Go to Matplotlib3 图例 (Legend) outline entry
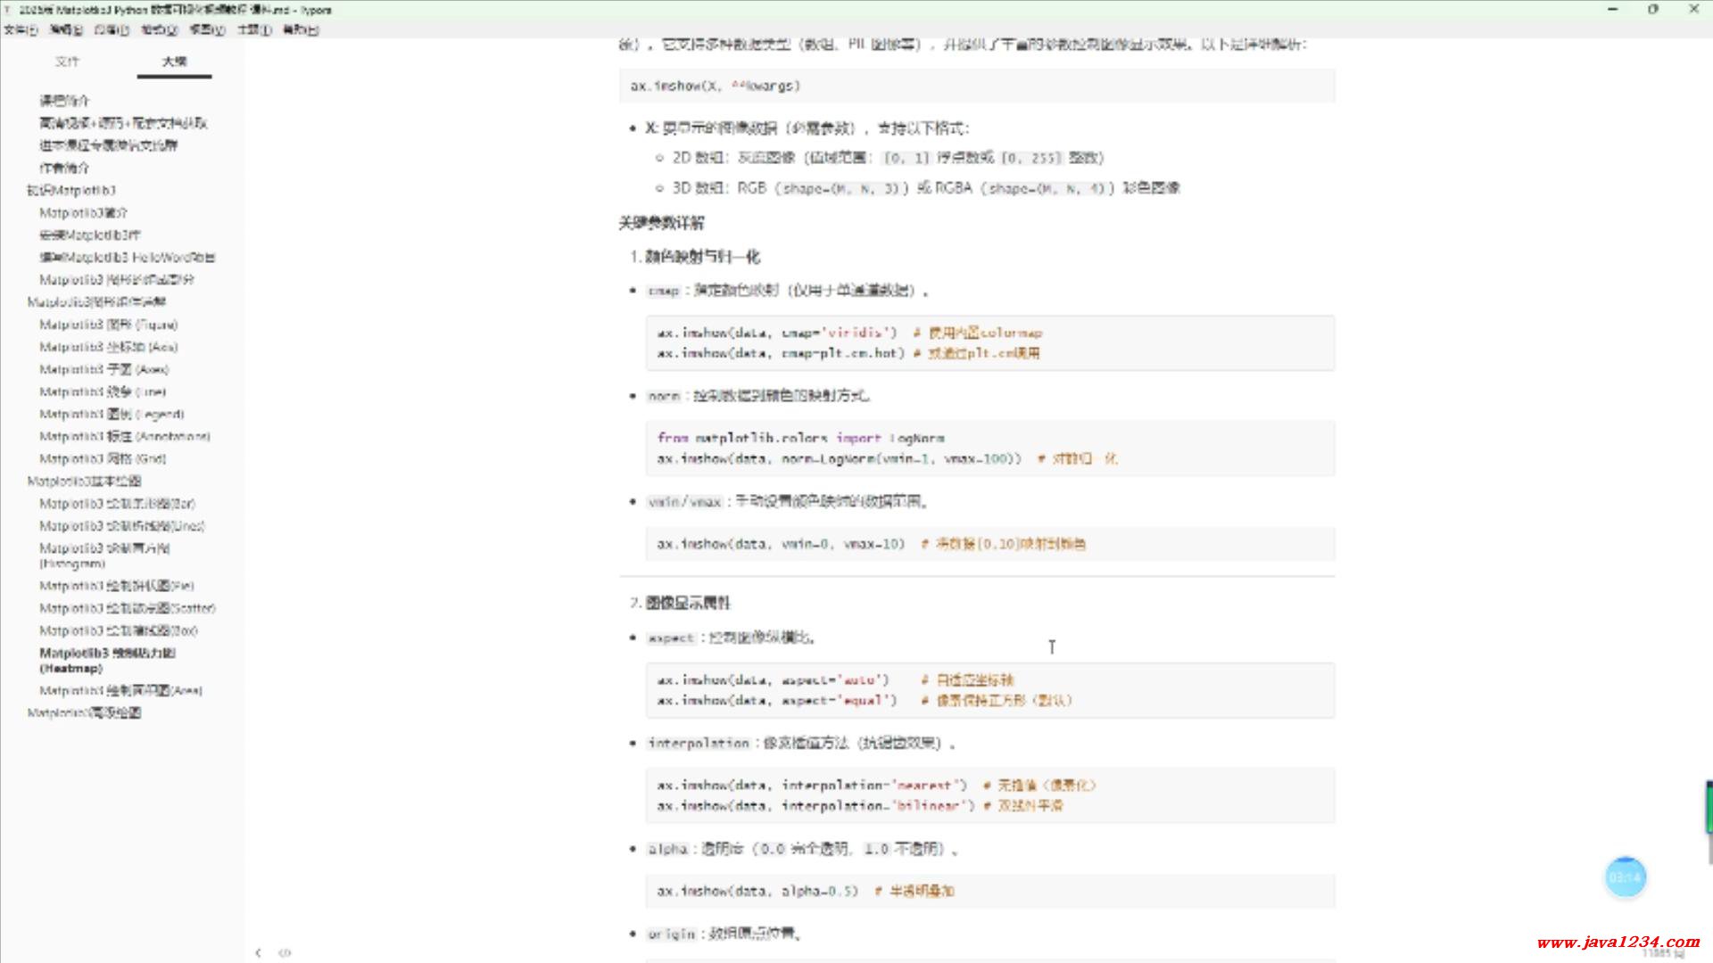 tap(112, 414)
